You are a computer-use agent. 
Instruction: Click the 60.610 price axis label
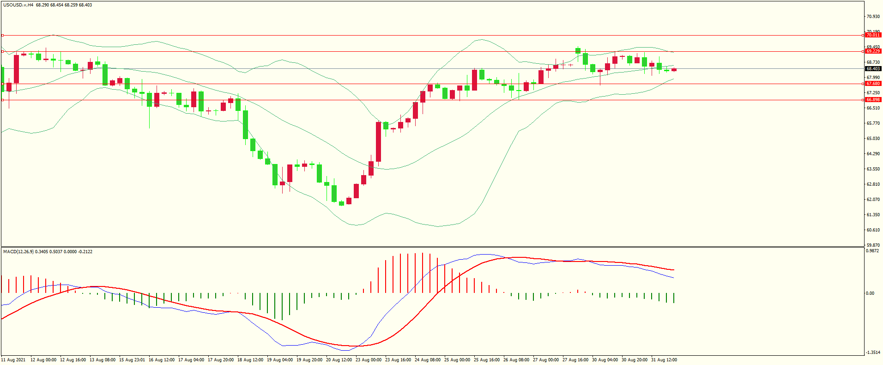point(873,230)
